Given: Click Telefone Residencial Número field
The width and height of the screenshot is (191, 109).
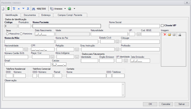Looking at the screenshot, I should click(20, 76).
